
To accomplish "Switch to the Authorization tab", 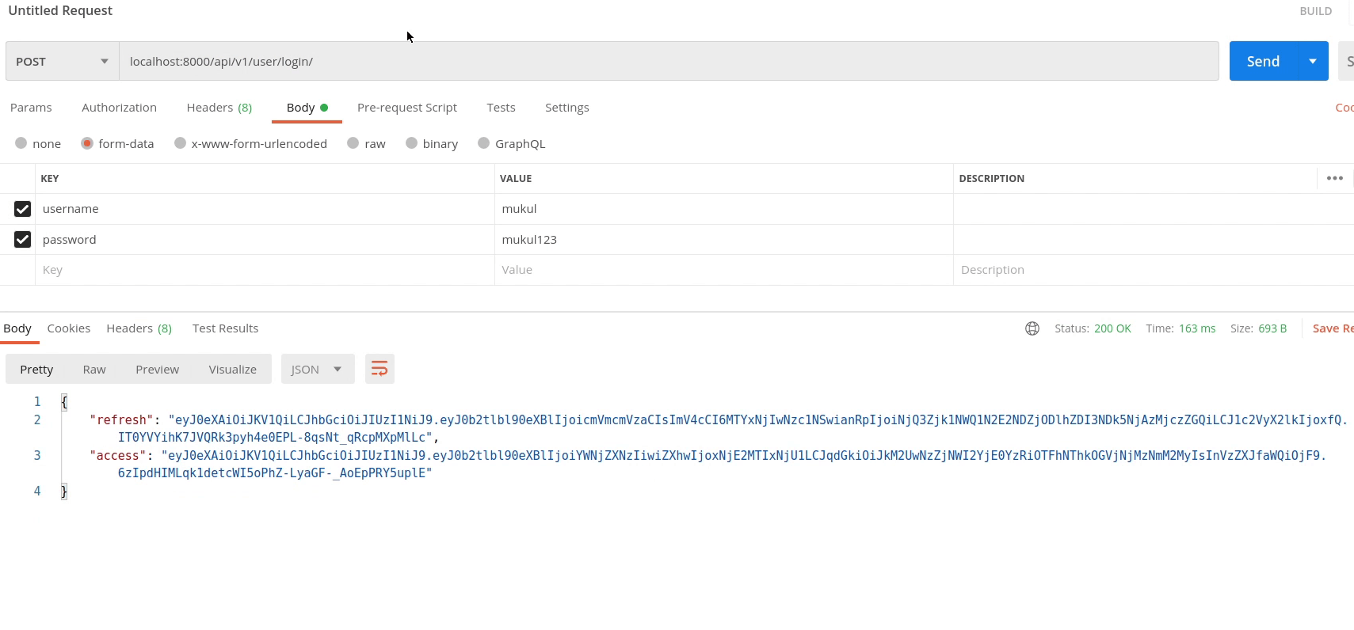I will 119,108.
